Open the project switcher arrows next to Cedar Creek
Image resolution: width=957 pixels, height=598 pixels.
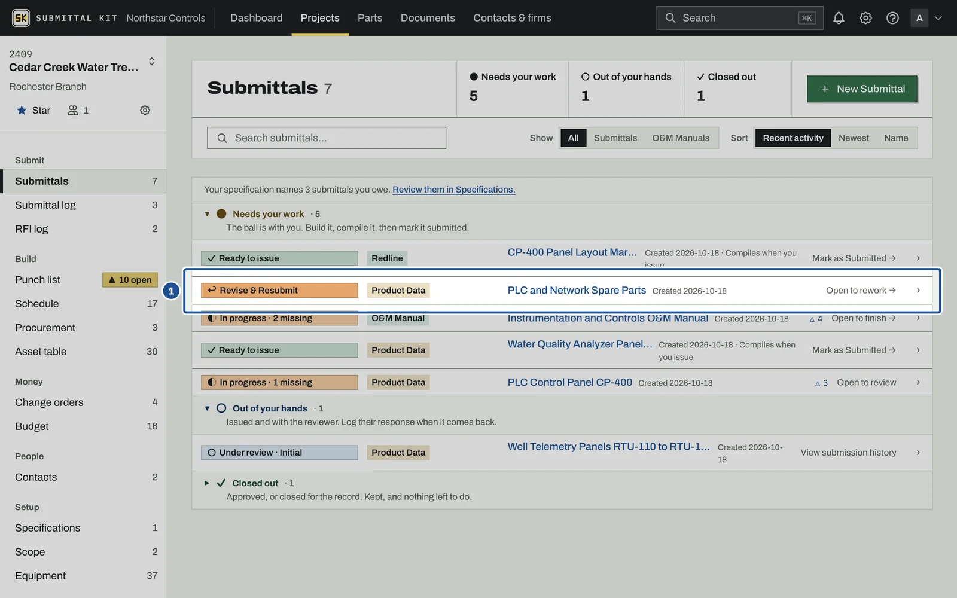coord(152,61)
